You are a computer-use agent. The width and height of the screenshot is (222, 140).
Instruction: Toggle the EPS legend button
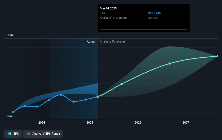tap(13, 134)
